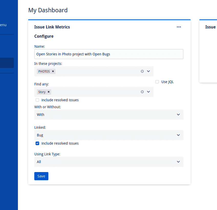Viewport: 217px width, 210px height.
Task: Click into the Name text field
Action: 109,54
